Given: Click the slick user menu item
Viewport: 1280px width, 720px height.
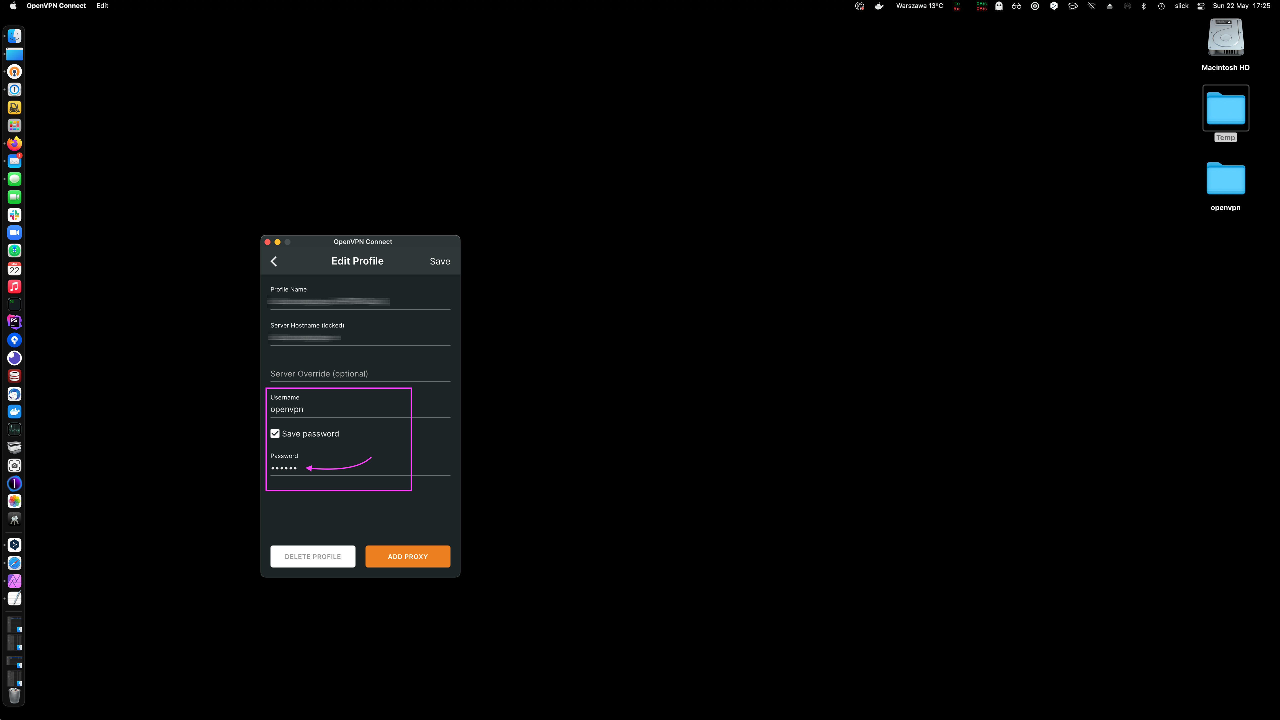Looking at the screenshot, I should (1181, 6).
